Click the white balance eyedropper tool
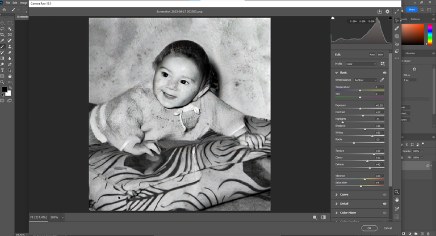This screenshot has width=436, height=236. (382, 80)
